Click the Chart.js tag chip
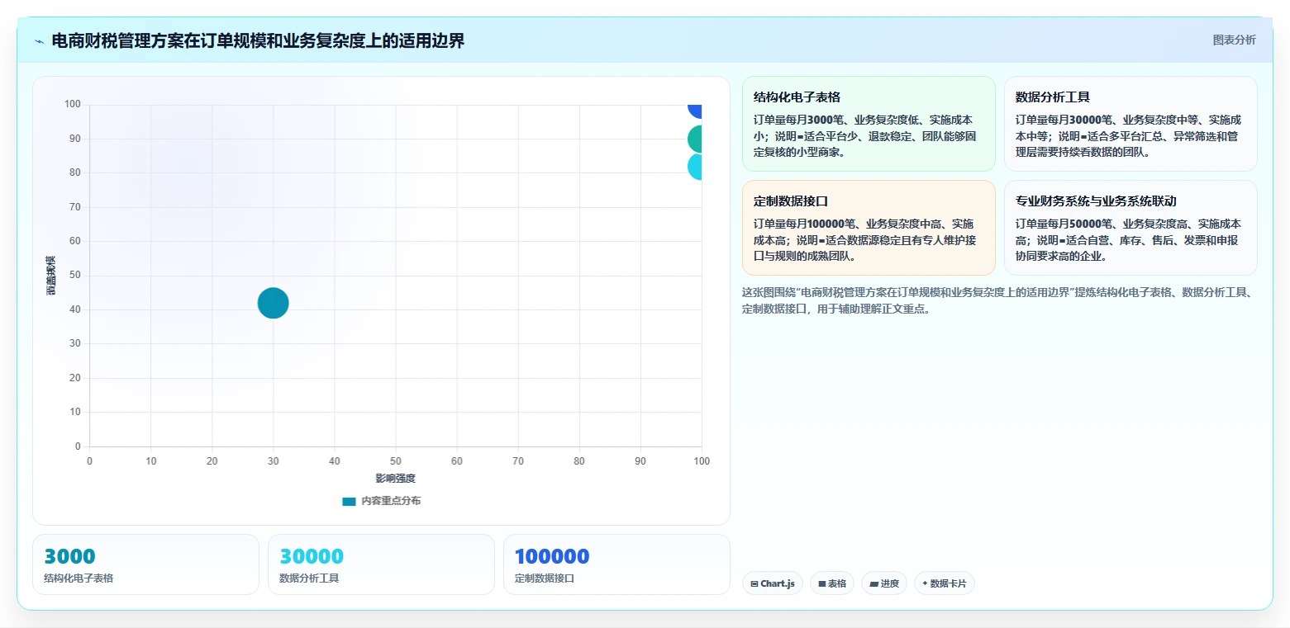The image size is (1290, 628). [773, 583]
